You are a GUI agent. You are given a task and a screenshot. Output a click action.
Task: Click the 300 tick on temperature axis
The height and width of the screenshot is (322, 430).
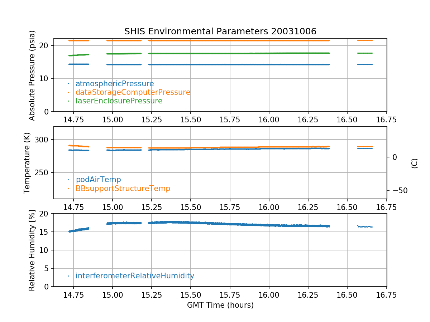coord(43,140)
